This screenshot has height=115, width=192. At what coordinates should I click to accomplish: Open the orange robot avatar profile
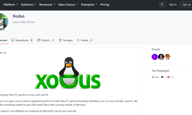pyautogui.click(x=168, y=57)
